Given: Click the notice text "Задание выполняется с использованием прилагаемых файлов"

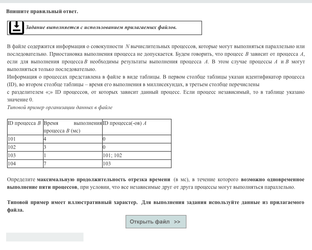Looking at the screenshot, I should (x=101, y=27).
